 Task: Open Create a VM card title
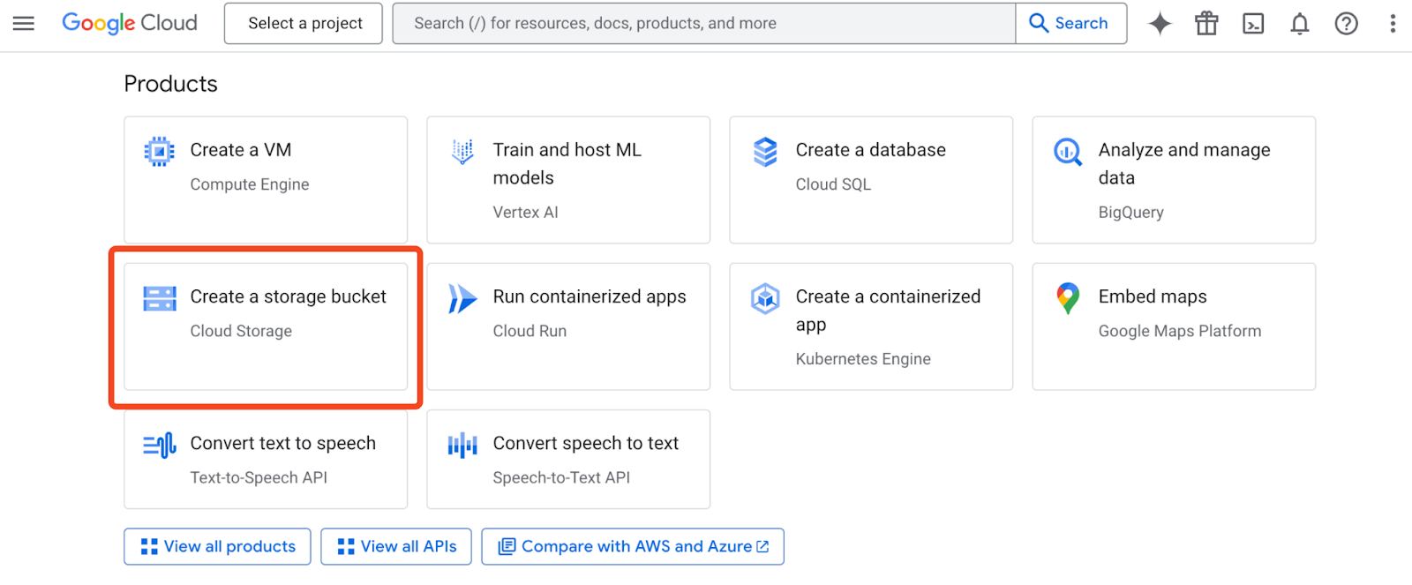point(241,150)
